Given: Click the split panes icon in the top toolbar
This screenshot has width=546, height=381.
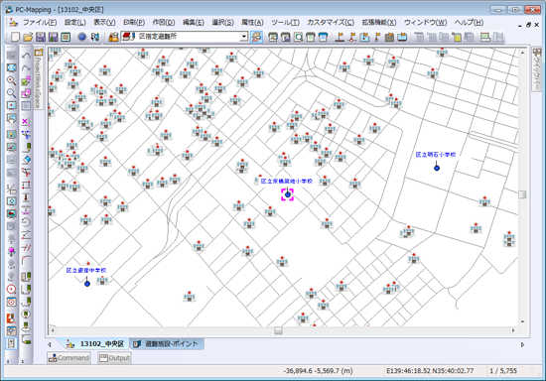Looking at the screenshot, I should point(484,37).
